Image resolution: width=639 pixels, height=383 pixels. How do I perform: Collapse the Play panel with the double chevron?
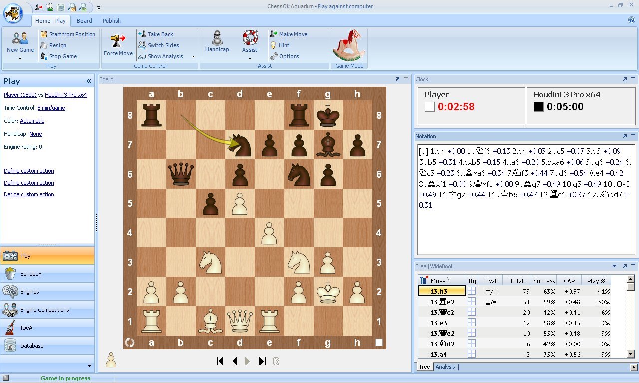tap(88, 81)
